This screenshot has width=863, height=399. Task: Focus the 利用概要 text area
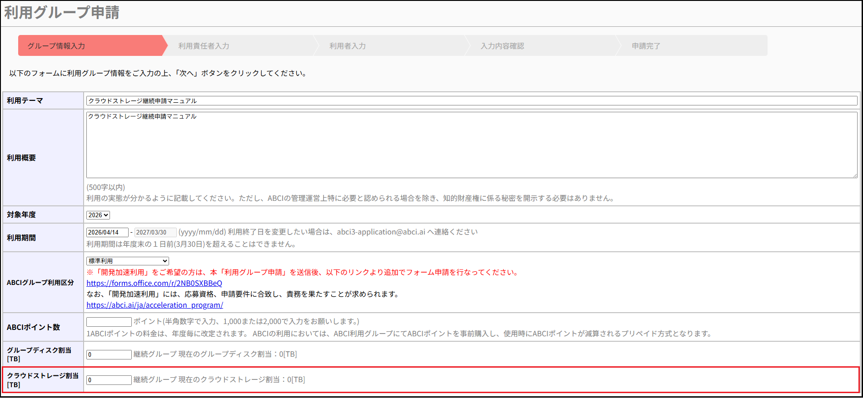471,145
